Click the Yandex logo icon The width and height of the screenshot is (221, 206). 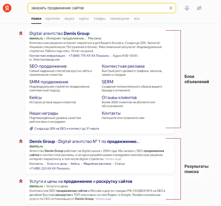(7, 8)
